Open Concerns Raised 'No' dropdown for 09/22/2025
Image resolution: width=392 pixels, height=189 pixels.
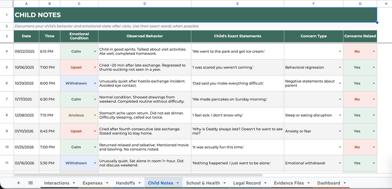(x=374, y=51)
